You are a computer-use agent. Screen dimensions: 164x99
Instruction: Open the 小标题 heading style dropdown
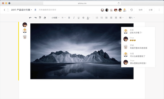click(x=55, y=18)
